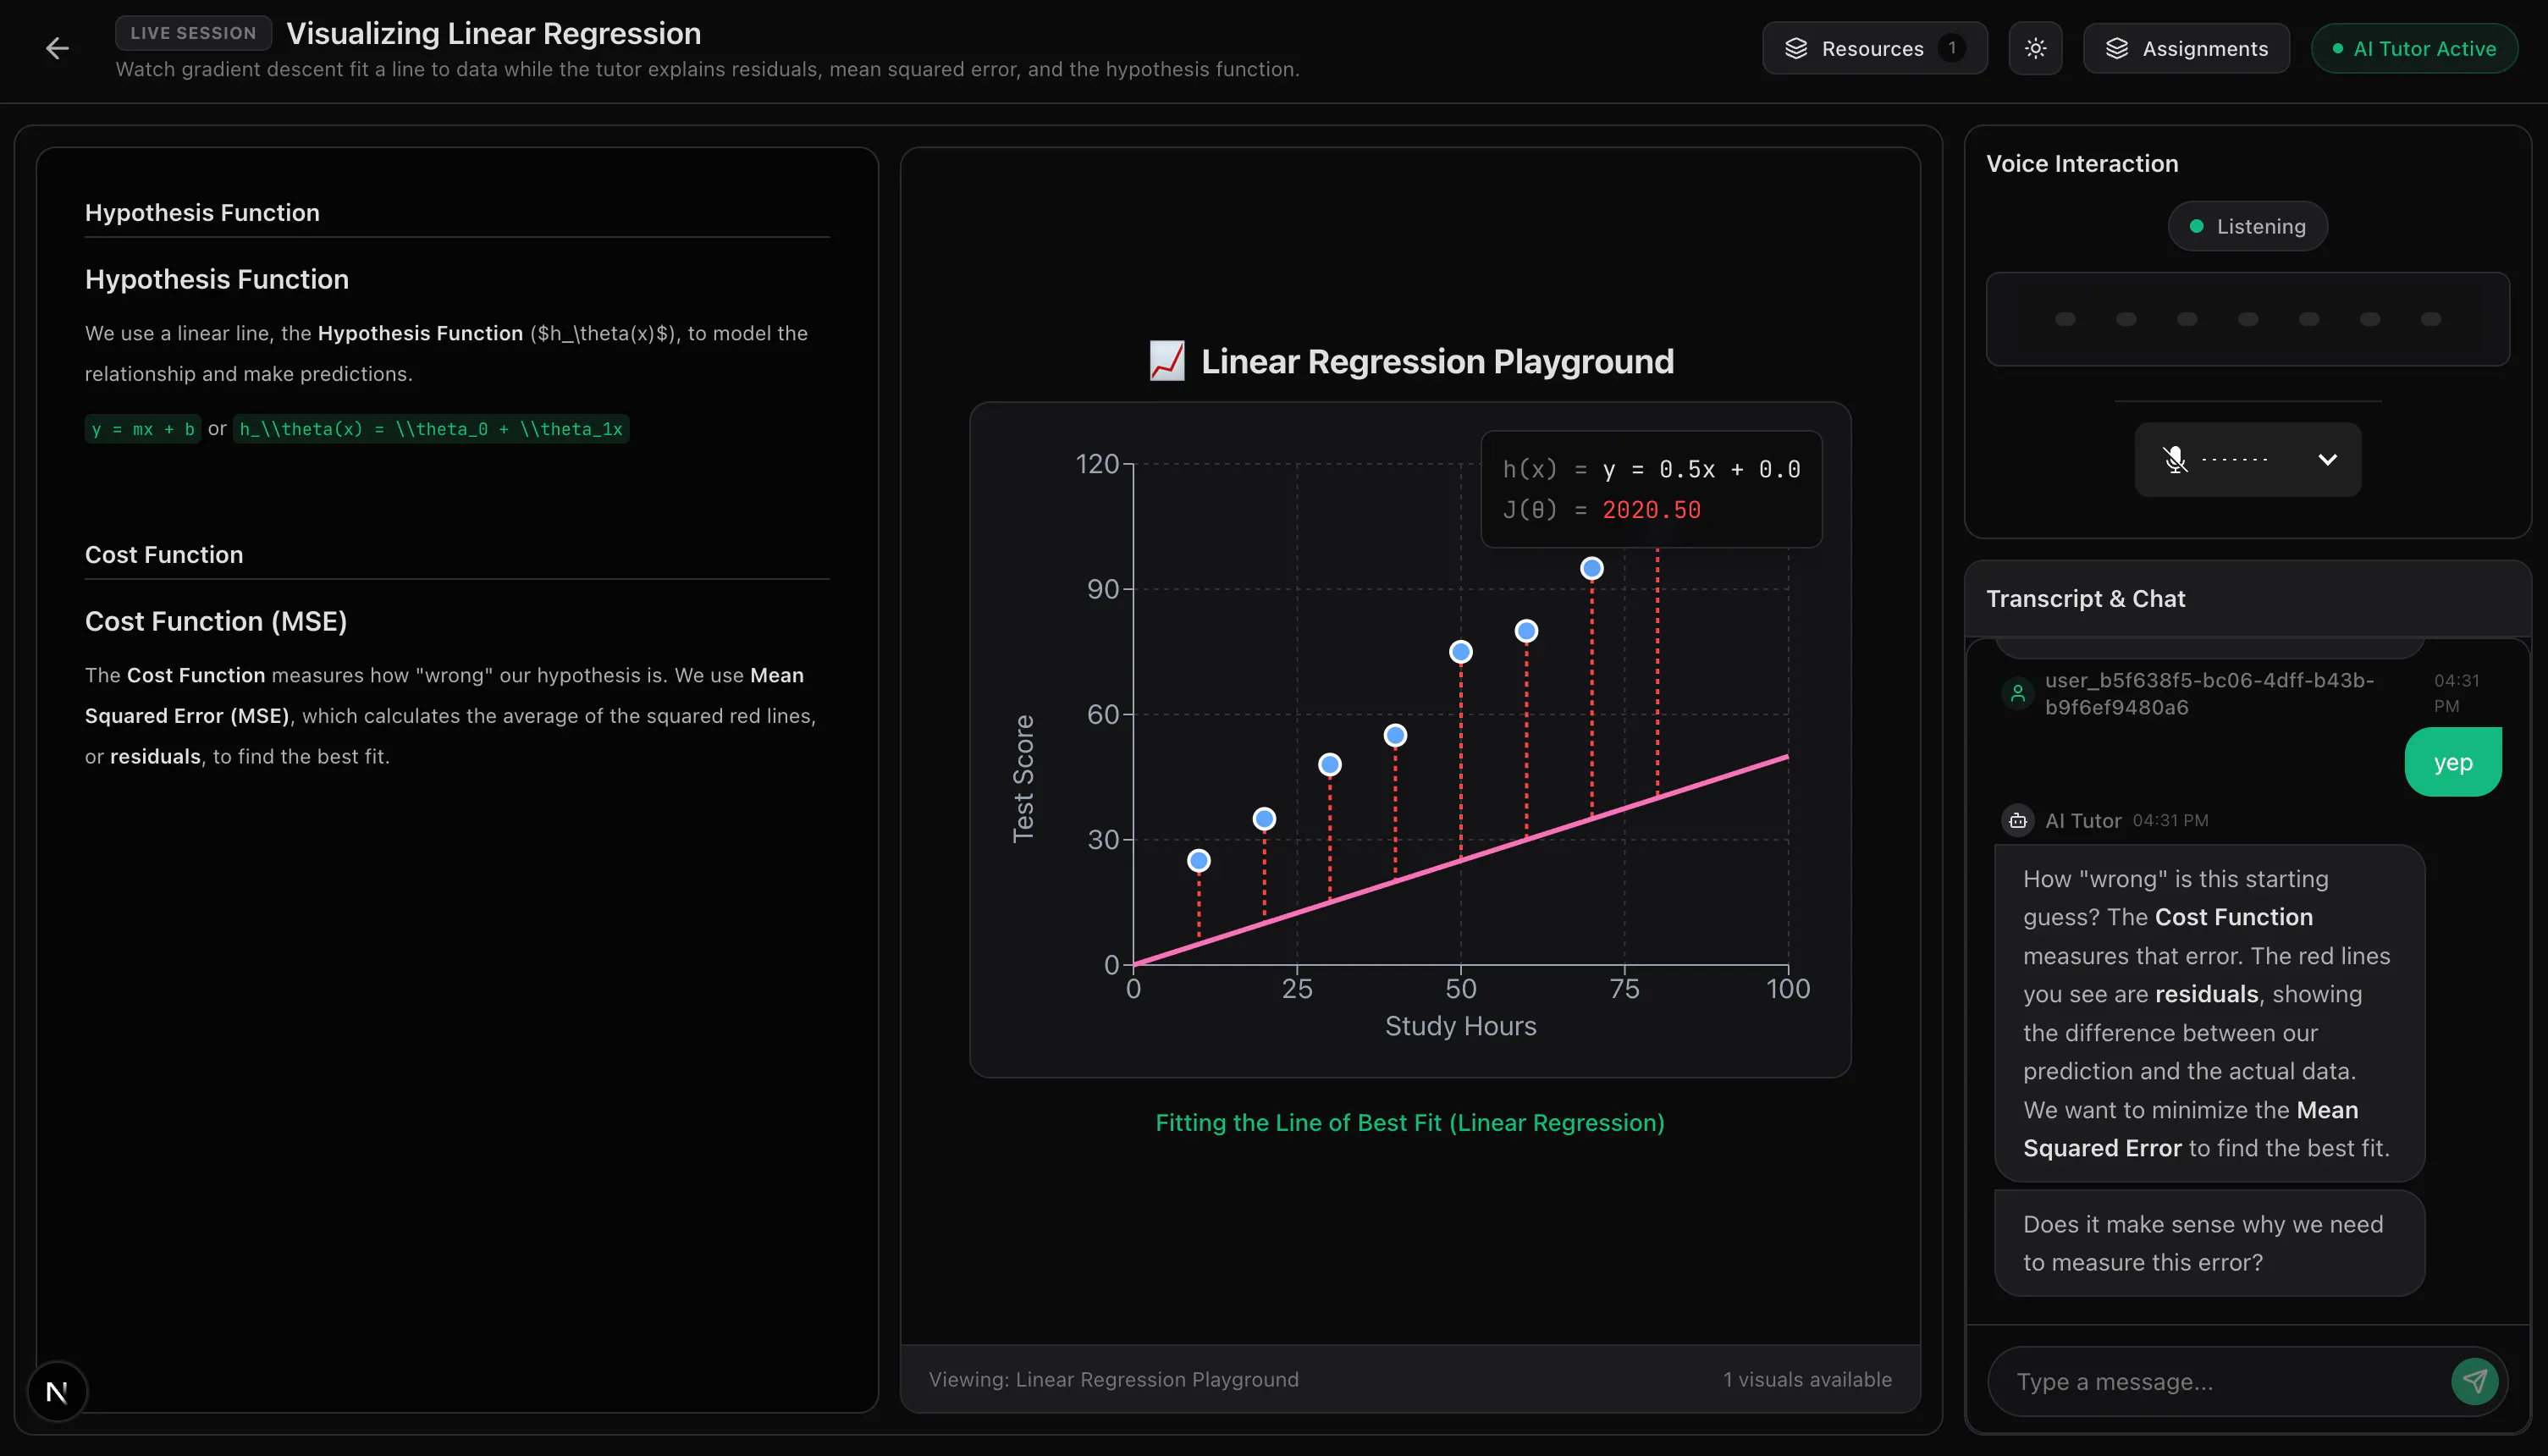
Task: Click the Visualizing Linear Regression title
Action: coord(494,33)
